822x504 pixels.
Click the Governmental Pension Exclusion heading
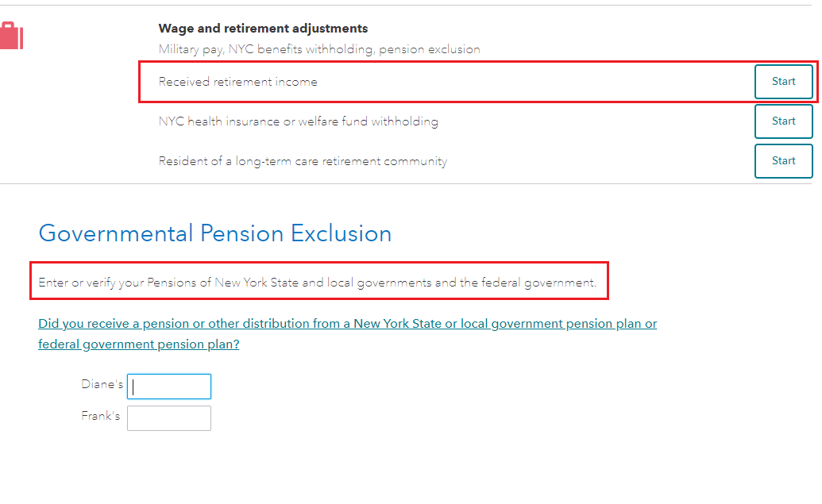coord(215,233)
